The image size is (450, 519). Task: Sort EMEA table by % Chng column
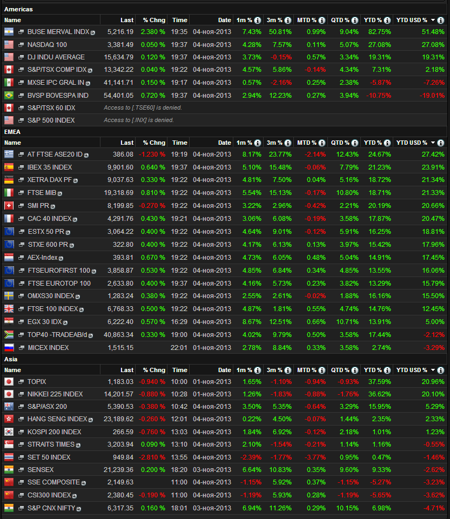click(x=154, y=143)
